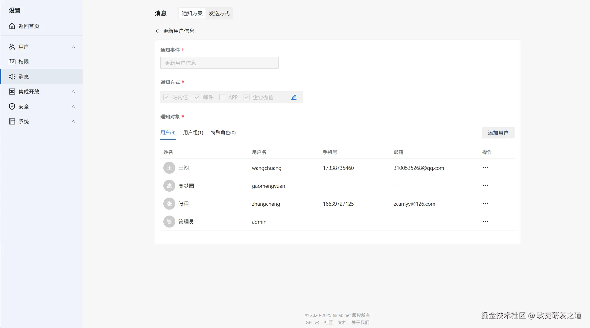
Task: Click the 用户 person icon in sidebar
Action: 12,47
